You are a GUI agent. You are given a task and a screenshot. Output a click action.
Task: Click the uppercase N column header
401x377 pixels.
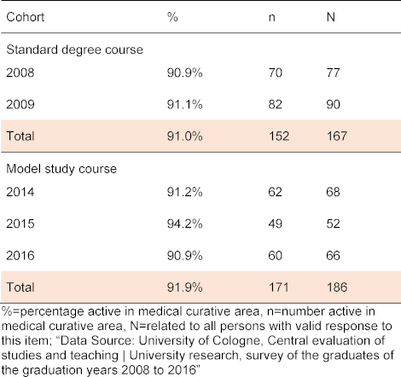pos(331,17)
